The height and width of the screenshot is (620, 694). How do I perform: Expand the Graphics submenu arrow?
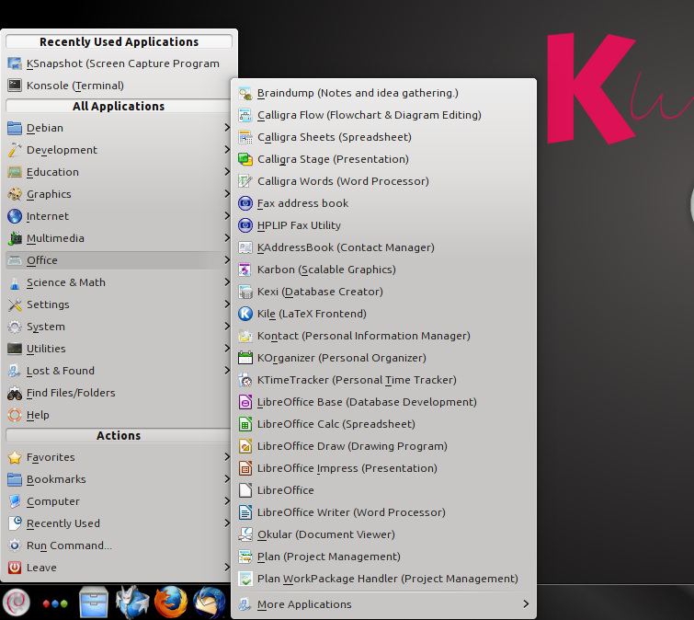tap(227, 194)
